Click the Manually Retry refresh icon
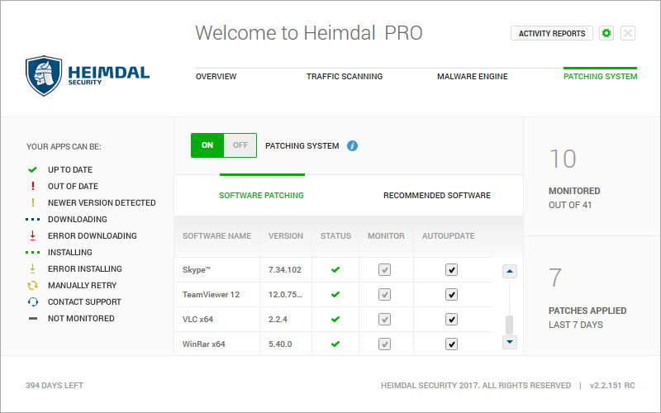The image size is (661, 413). click(32, 285)
